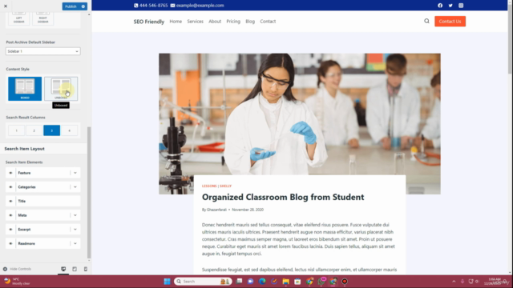This screenshot has width=513, height=288.
Task: Open publish settings gear next to Publish
Action: point(83,6)
